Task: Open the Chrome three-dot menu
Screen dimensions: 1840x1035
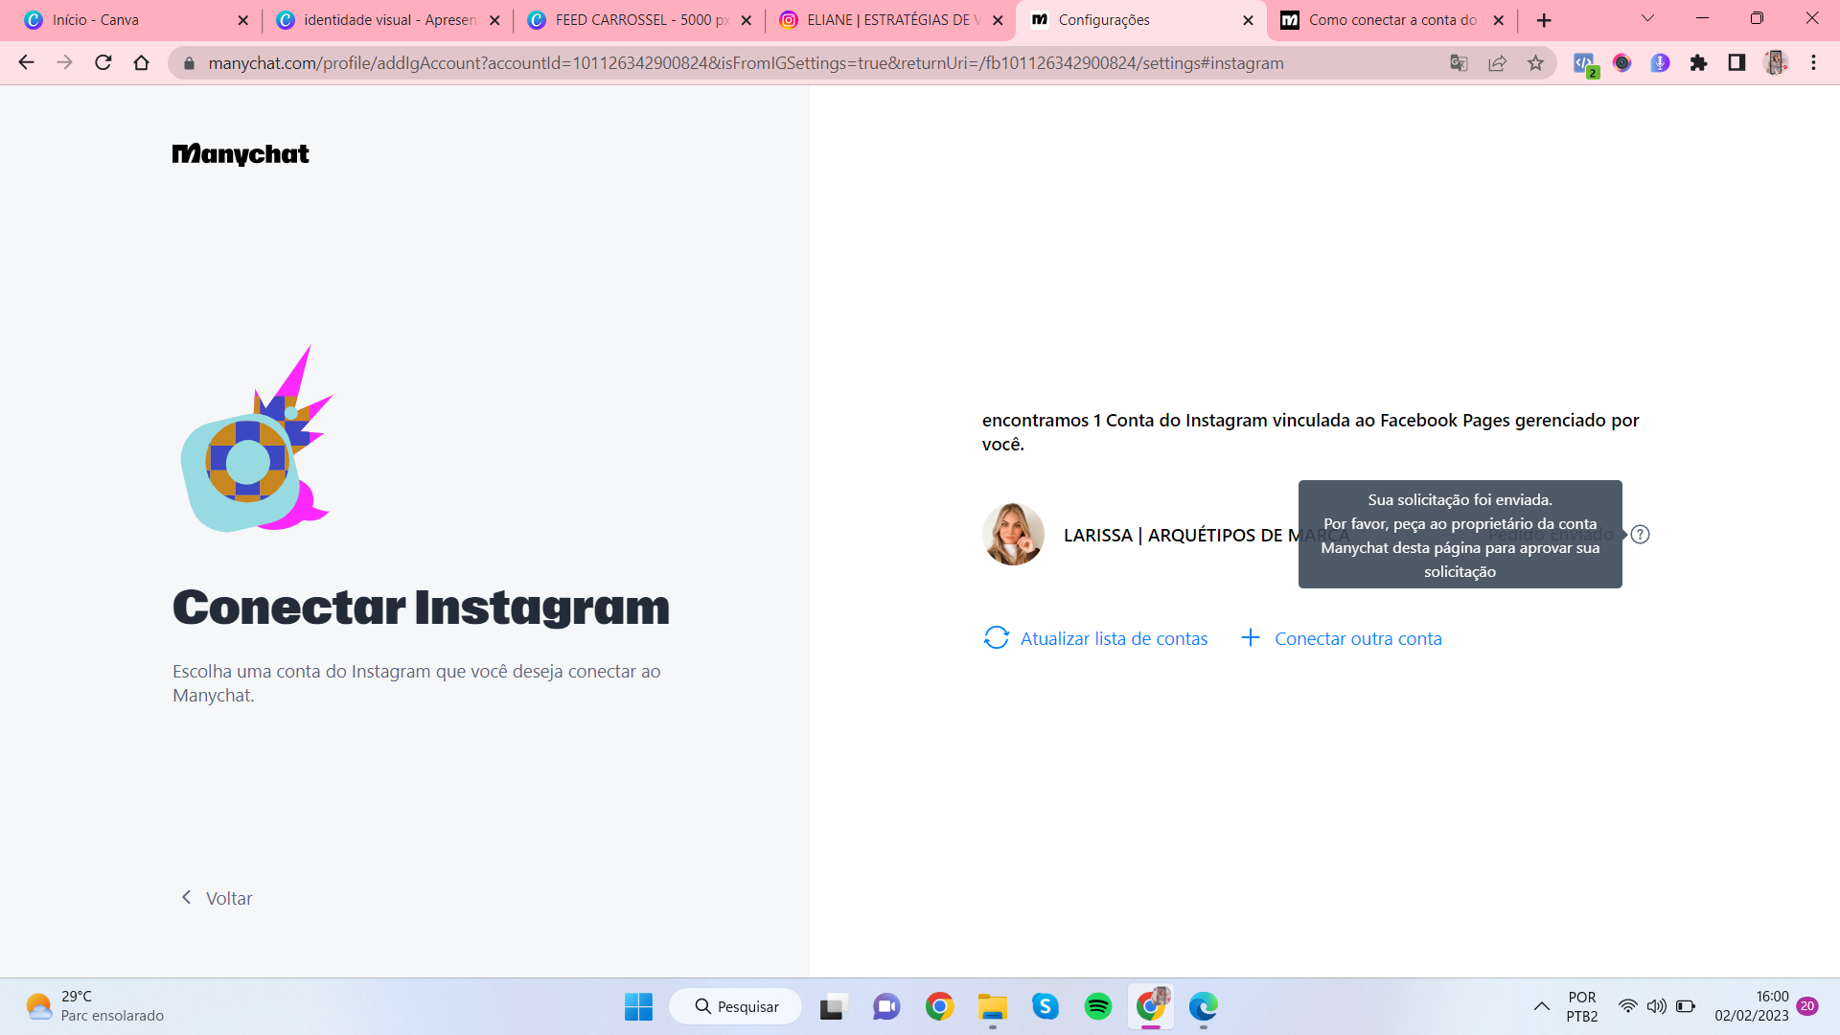Action: coord(1813,63)
